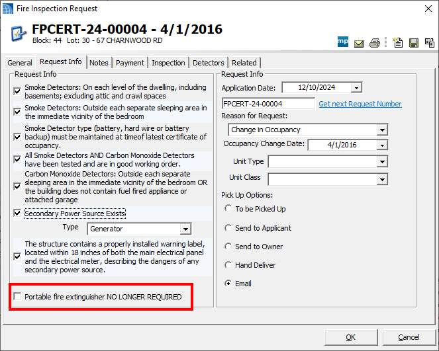
Task: Select the Hand Deliver option
Action: click(228, 265)
